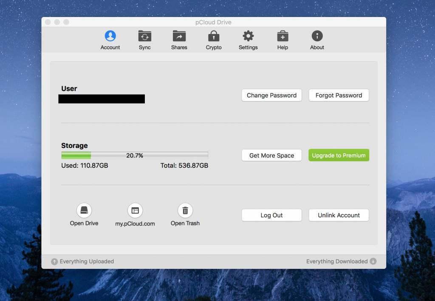Open Drive using the disk icon
The height and width of the screenshot is (301, 435).
pos(84,211)
